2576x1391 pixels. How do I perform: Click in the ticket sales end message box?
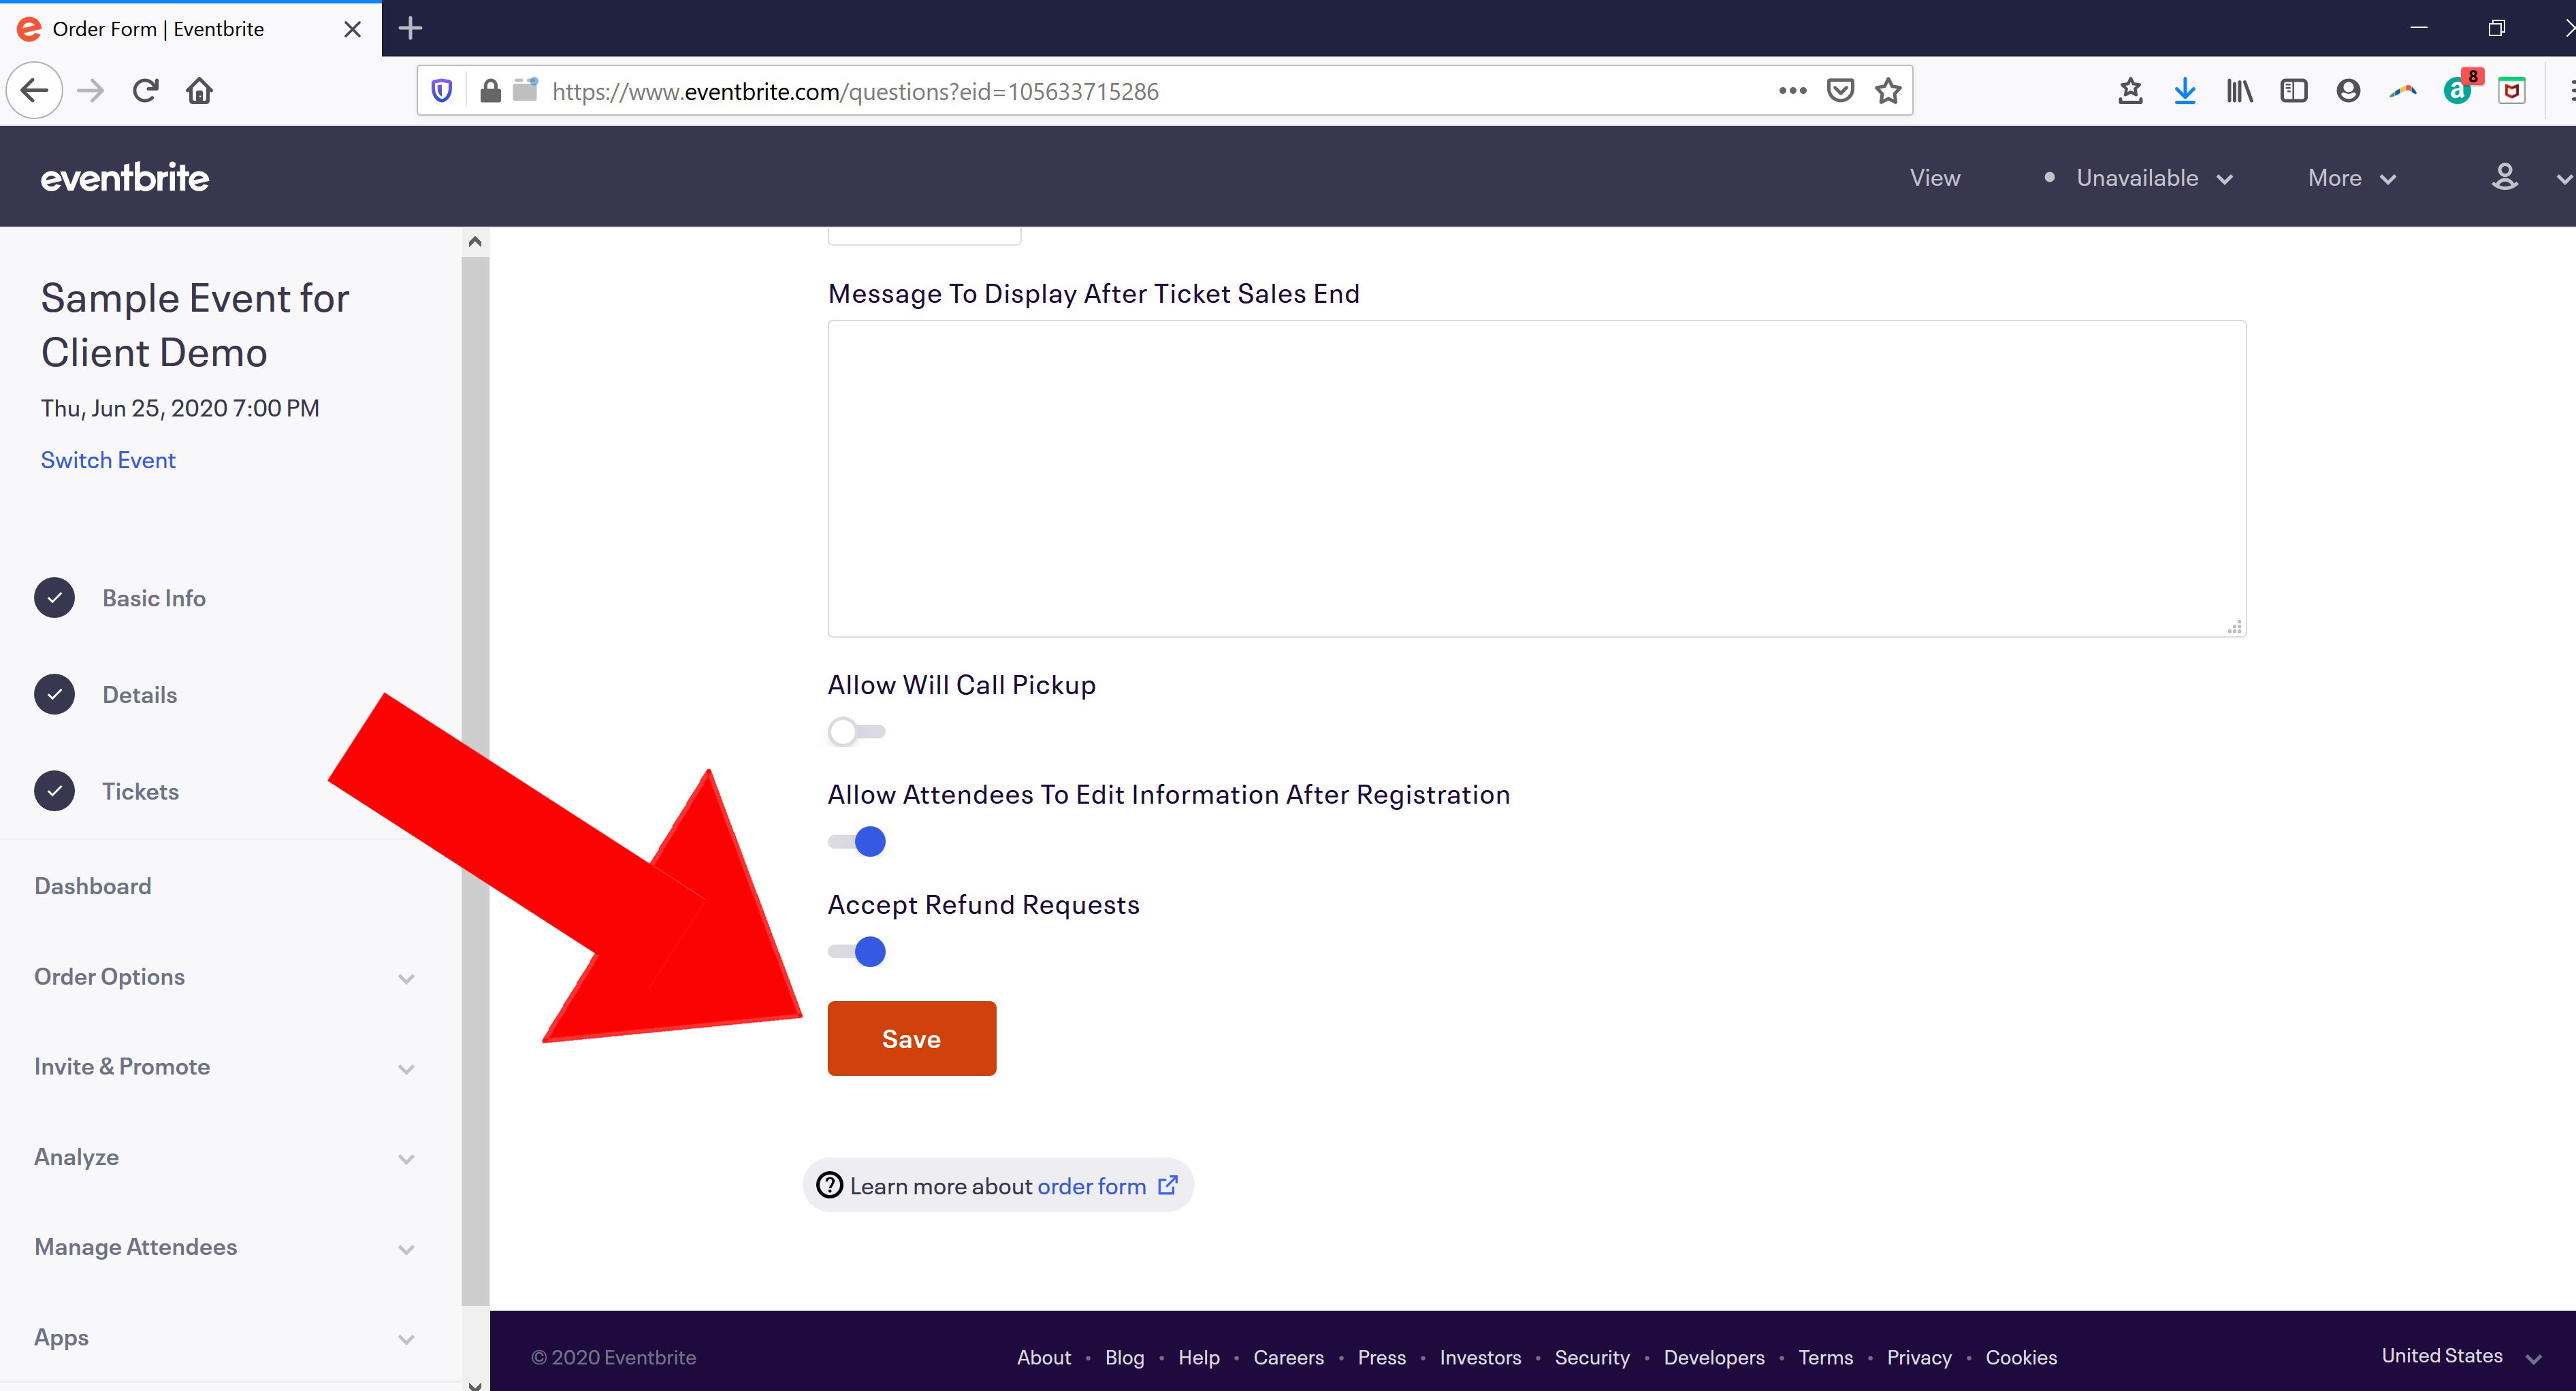1537,478
